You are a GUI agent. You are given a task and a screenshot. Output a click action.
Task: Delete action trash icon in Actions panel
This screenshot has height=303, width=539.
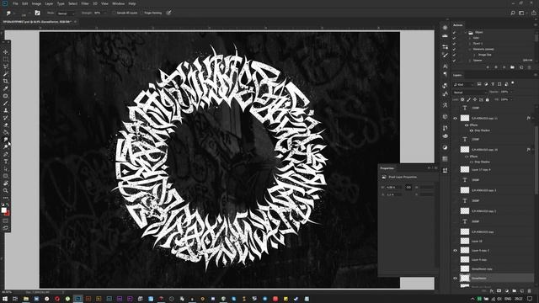click(x=530, y=67)
